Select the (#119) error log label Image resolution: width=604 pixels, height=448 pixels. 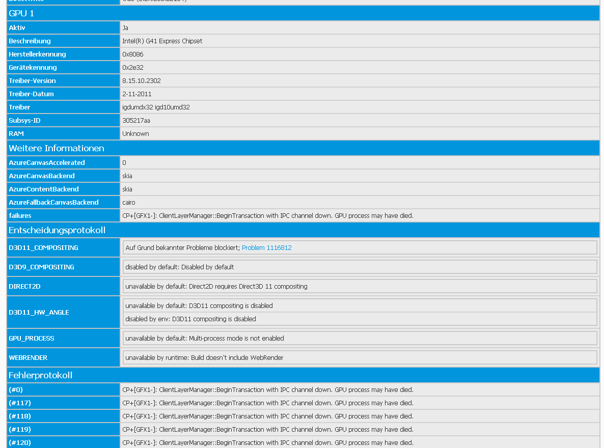(x=20, y=430)
